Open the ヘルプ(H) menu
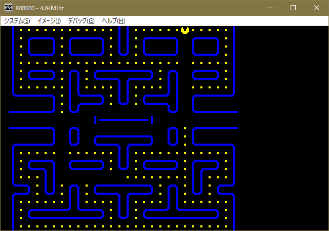 click(114, 21)
